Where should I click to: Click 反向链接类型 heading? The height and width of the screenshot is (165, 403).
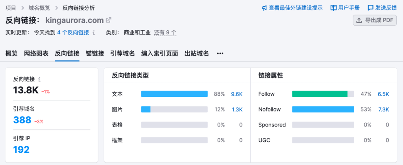pyautogui.click(x=130, y=76)
